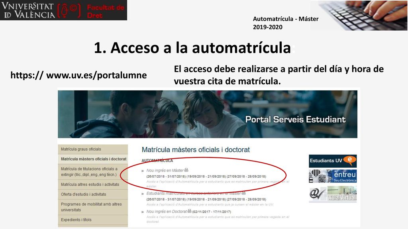408x229 pixels.
Task: Open the Aula Virtual banner
Action: click(333, 194)
